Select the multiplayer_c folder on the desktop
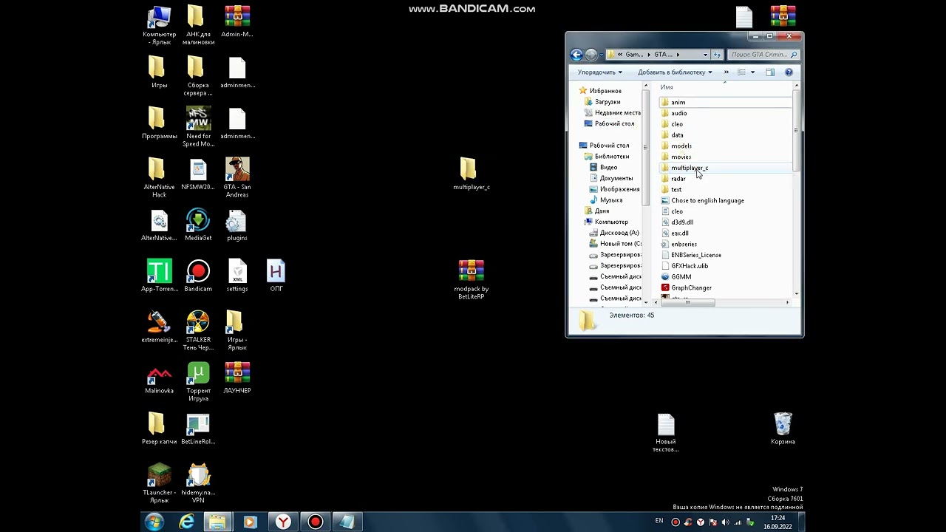The height and width of the screenshot is (532, 946). 472,174
